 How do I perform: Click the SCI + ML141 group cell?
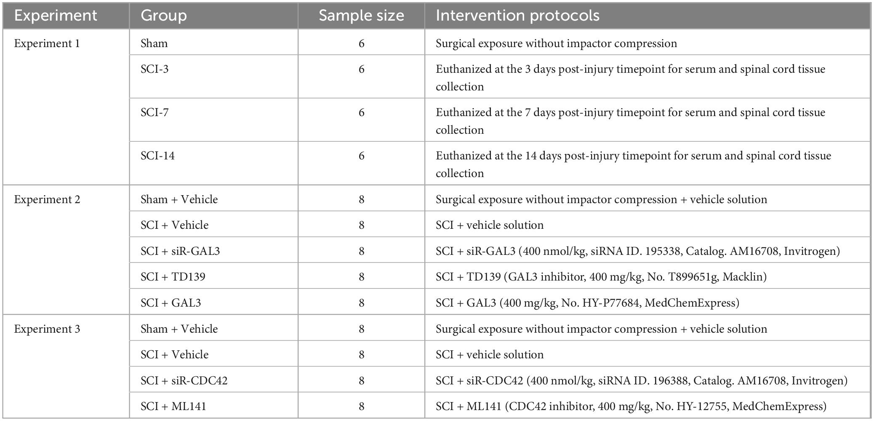(x=173, y=406)
